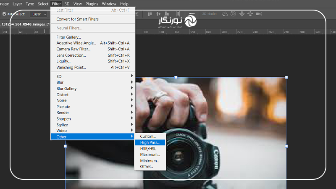Click the top-center transform handle
The width and height of the screenshot is (336, 189).
tap(176, 77)
